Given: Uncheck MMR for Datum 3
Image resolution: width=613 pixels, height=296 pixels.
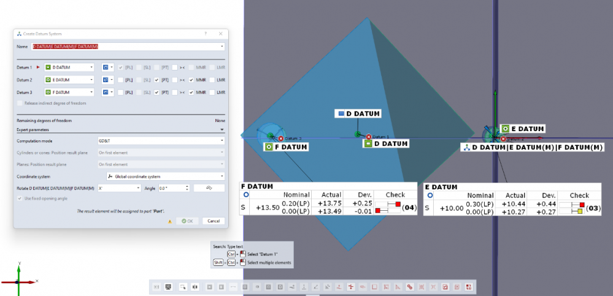Looking at the screenshot, I should (x=191, y=93).
